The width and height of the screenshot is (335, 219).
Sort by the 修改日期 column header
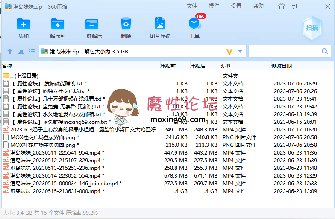click(282, 66)
